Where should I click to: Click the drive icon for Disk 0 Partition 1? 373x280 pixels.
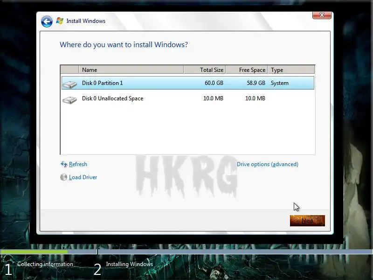pos(69,84)
